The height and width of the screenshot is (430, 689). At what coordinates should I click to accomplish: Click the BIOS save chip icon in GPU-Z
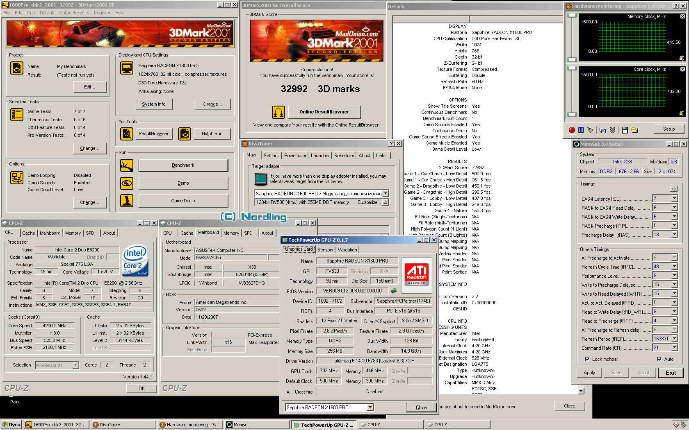point(394,291)
